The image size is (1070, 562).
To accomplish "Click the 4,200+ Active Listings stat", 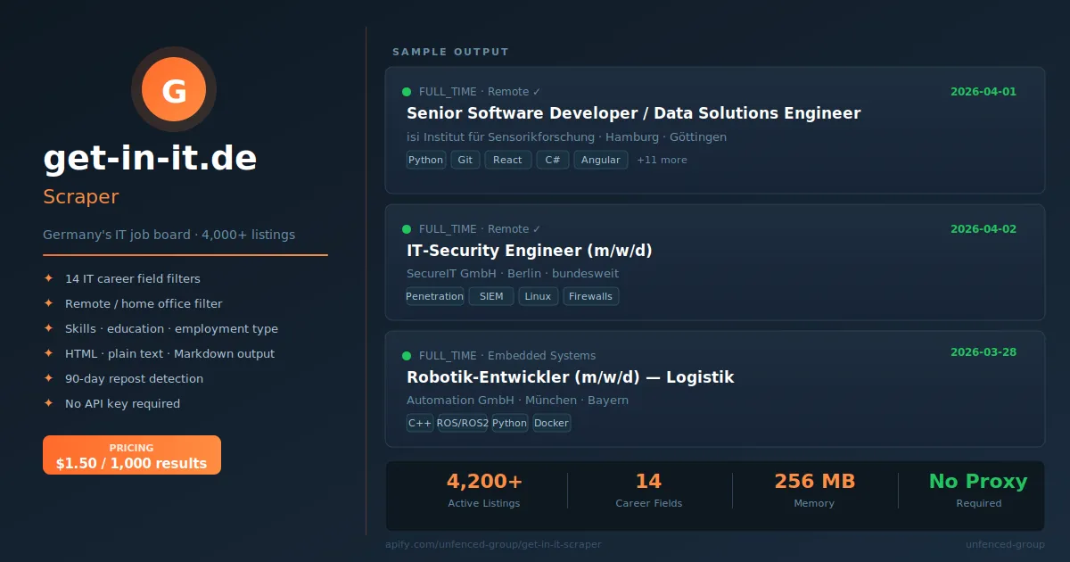I will [x=484, y=491].
